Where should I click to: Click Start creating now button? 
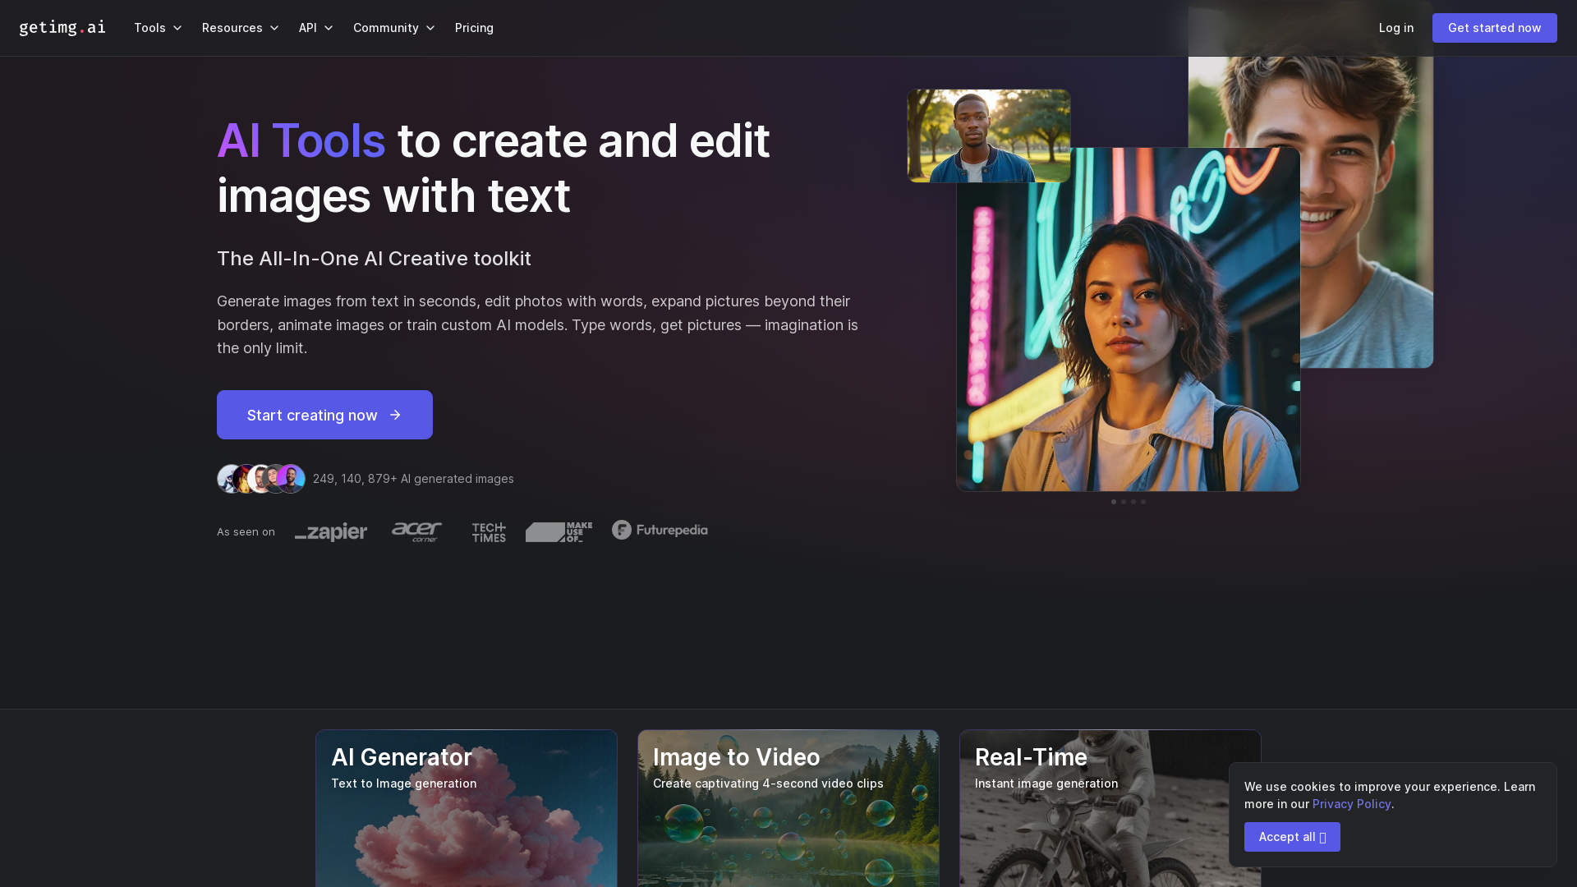click(324, 415)
